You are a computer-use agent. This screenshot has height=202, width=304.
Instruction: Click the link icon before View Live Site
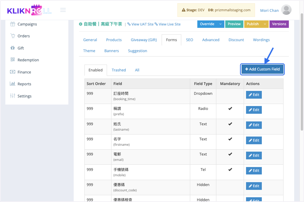(156, 24)
